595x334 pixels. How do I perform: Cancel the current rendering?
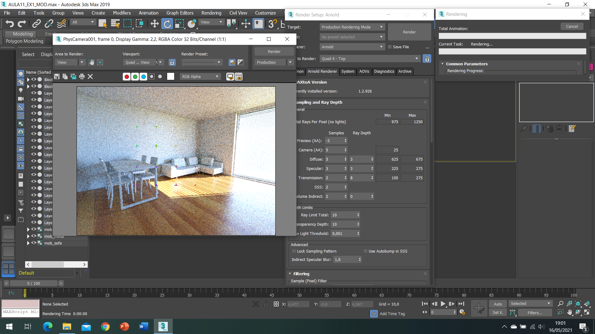(571, 26)
